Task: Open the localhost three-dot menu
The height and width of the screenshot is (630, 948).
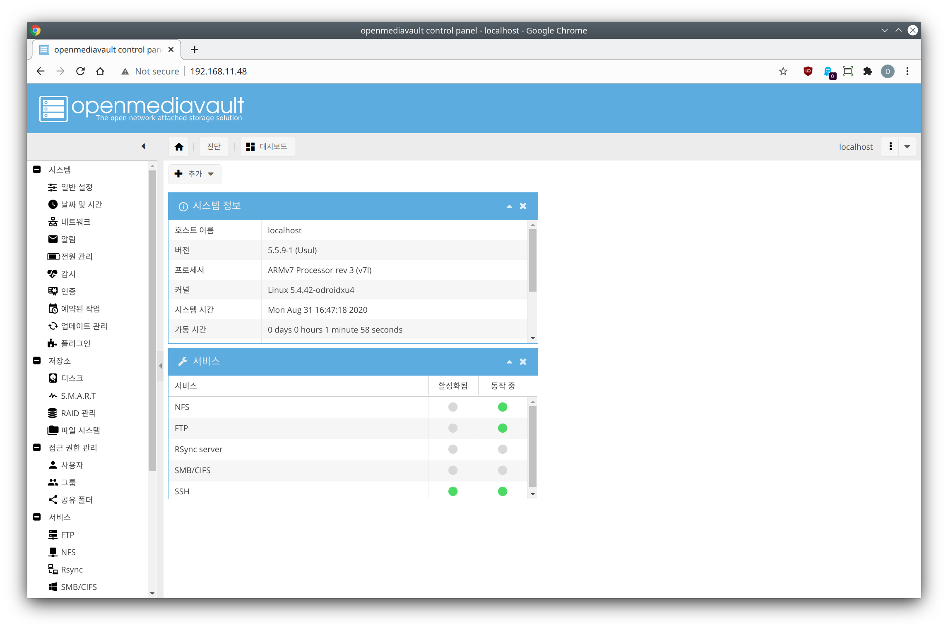Action: click(x=890, y=147)
